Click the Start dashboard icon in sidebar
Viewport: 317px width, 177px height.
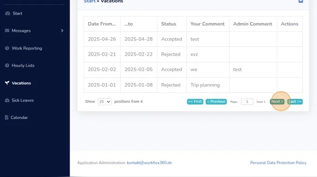pos(8,13)
